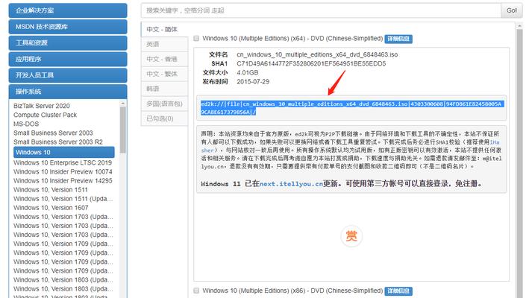Expand the 开发人员工具 section
This screenshot has height=298, width=529.
pyautogui.click(x=68, y=75)
